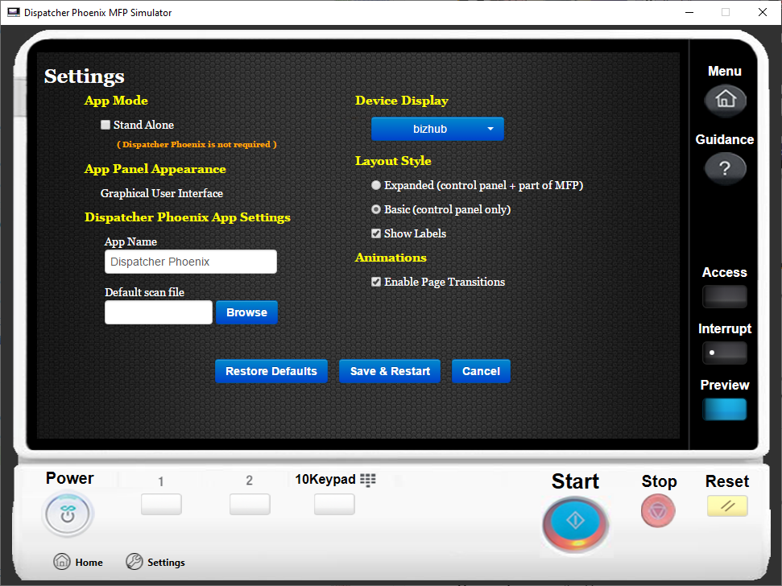Click the App Name text field
The height and width of the screenshot is (586, 782).
191,262
